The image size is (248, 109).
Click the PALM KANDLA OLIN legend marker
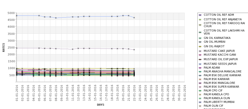[200, 98]
